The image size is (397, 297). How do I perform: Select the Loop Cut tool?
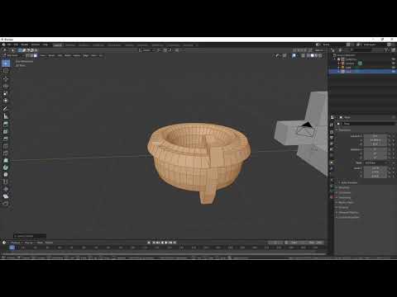pyautogui.click(x=6, y=146)
